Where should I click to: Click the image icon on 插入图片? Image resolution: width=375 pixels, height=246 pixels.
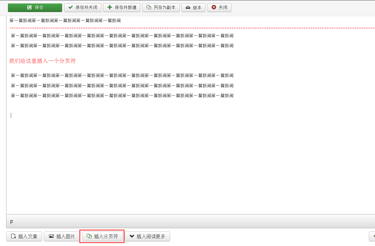(51, 236)
